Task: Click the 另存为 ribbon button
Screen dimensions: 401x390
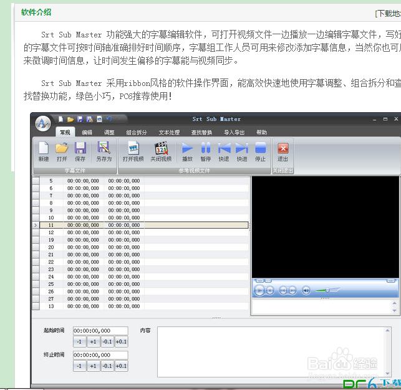Action: (x=104, y=151)
